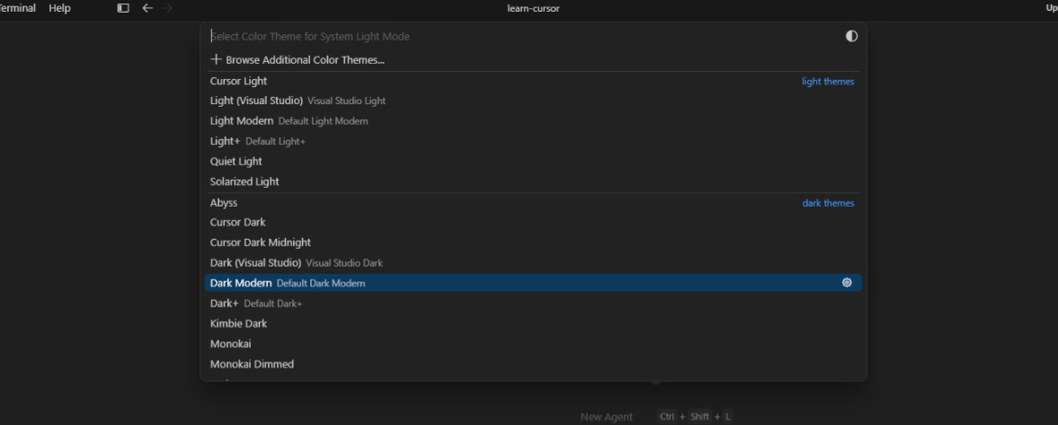Select the Light (Visual Studio) theme
Viewport: 1058px width, 425px height.
[533, 101]
